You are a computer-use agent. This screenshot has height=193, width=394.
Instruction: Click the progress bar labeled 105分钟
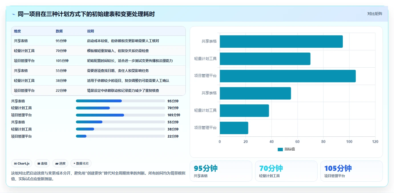click(x=120, y=115)
